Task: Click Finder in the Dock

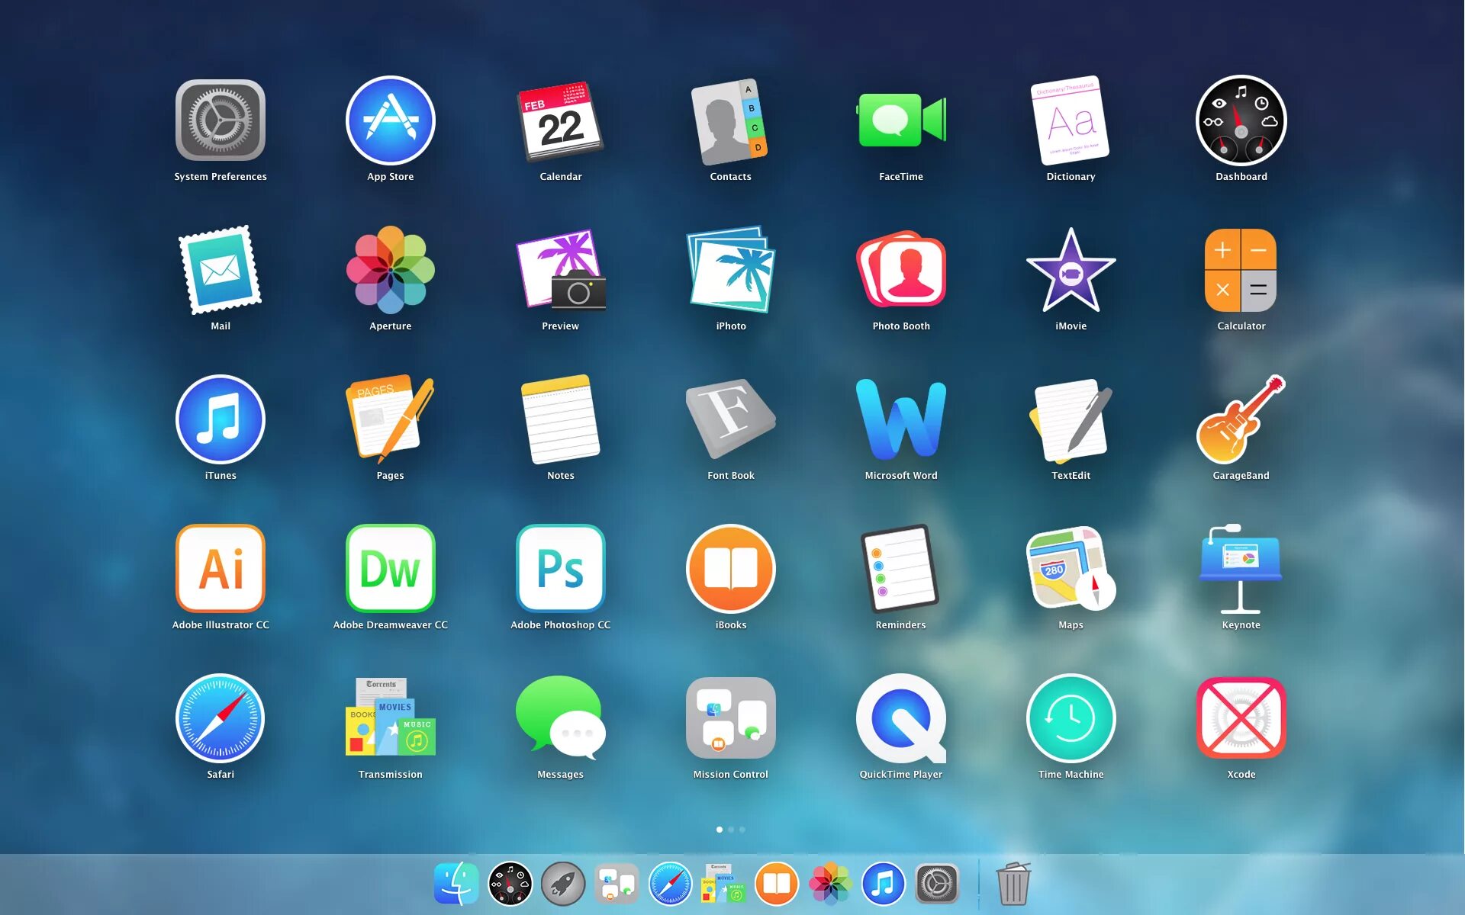Action: click(x=456, y=884)
